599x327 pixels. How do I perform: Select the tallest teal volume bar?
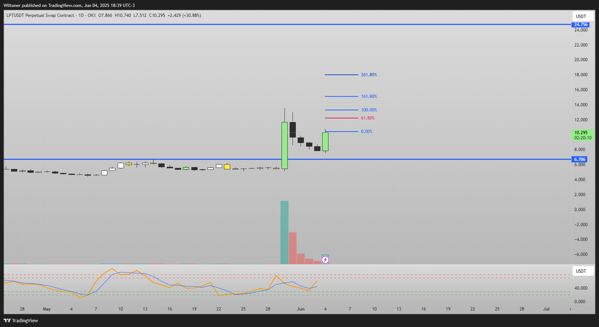(x=284, y=232)
